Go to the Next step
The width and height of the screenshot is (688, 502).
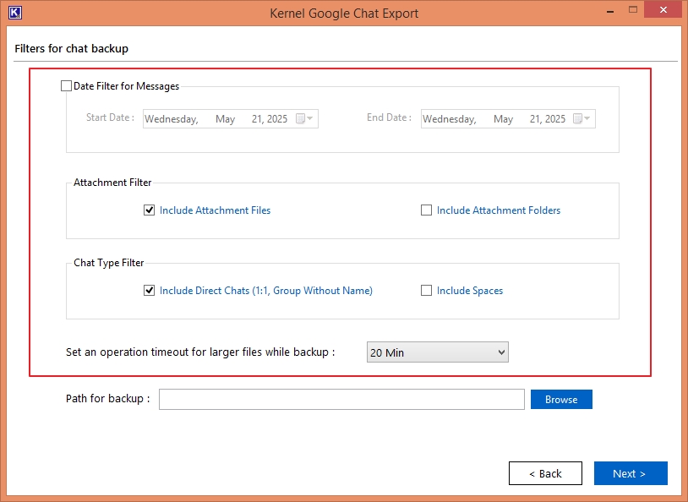coord(631,473)
